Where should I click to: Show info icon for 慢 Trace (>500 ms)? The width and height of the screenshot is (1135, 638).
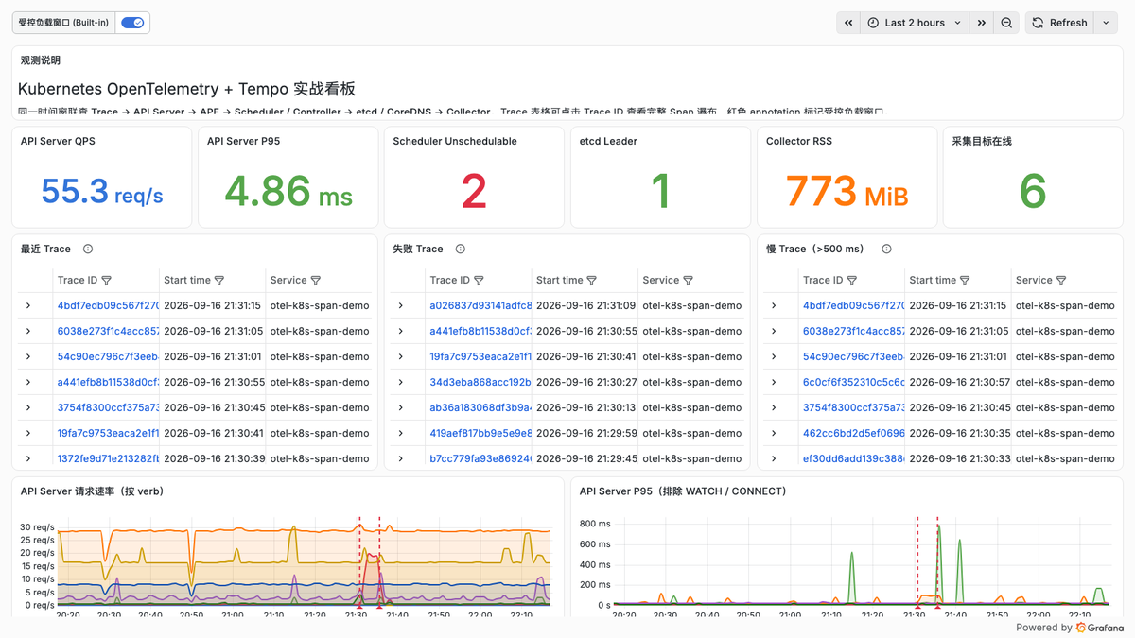pos(886,250)
